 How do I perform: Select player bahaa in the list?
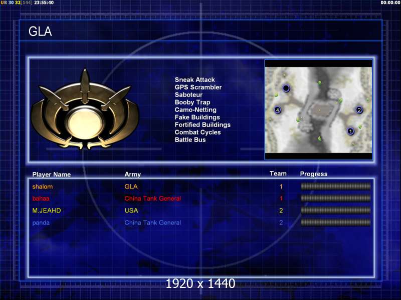pyautogui.click(x=41, y=198)
